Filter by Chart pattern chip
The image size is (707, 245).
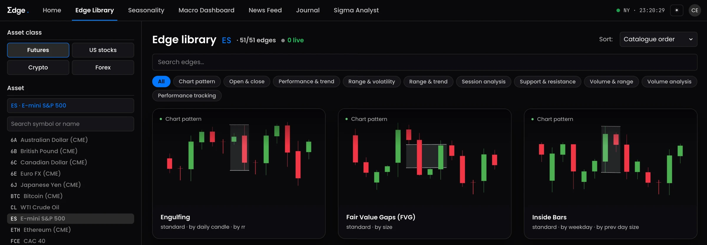point(197,82)
